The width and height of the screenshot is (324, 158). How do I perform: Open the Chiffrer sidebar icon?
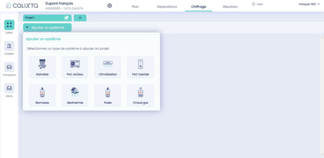[9, 46]
